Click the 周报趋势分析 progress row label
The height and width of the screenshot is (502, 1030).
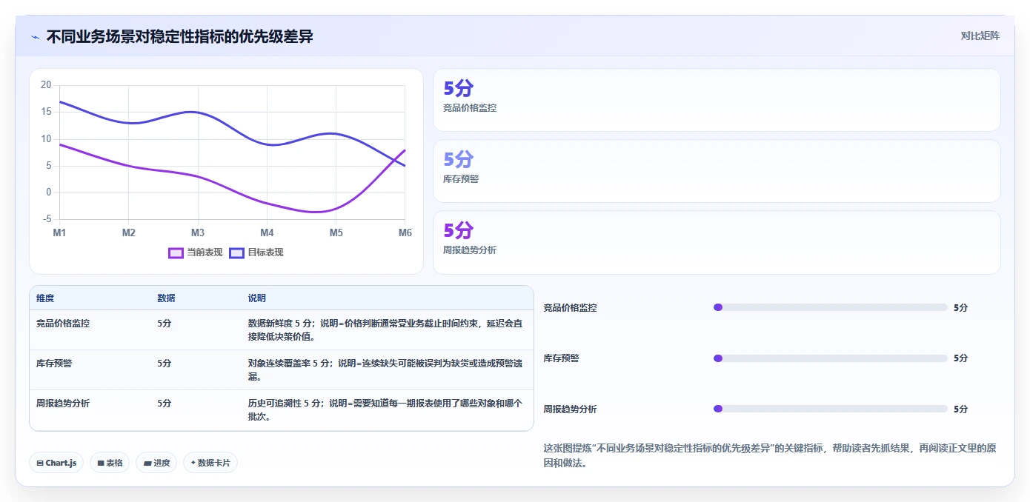click(x=570, y=409)
